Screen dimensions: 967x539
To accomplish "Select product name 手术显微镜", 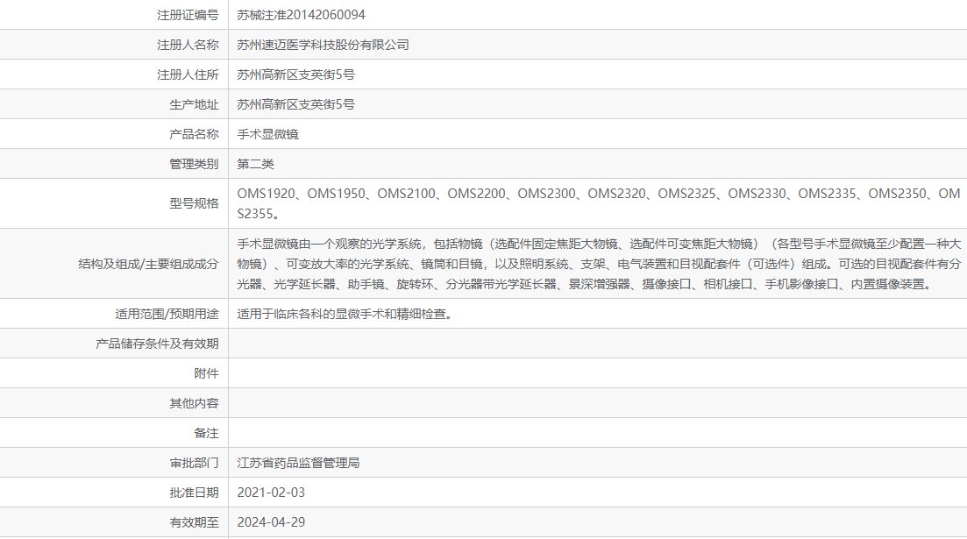I will pyautogui.click(x=267, y=134).
